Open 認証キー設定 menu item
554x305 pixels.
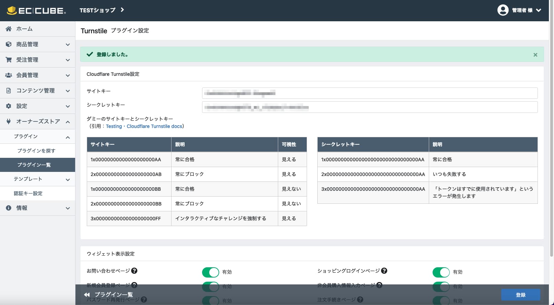[x=37, y=193]
